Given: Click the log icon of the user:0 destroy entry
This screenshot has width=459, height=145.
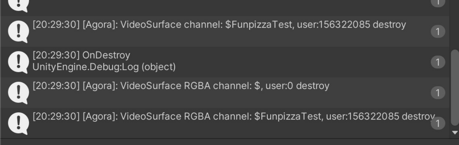Looking at the screenshot, I should (18, 92).
